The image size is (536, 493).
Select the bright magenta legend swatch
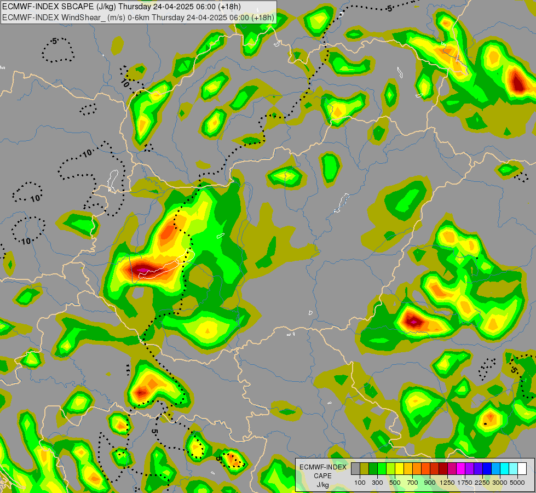tap(461, 468)
